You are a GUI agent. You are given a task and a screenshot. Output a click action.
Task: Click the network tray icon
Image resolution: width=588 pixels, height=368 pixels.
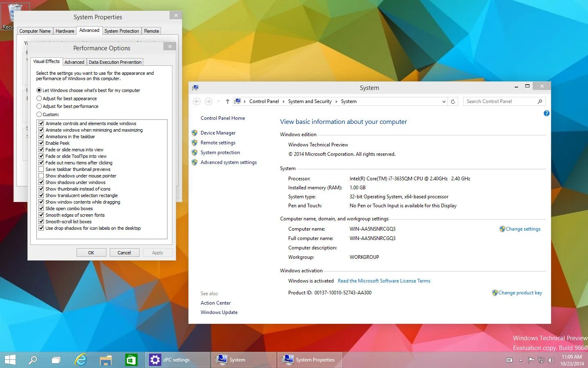[x=541, y=360]
